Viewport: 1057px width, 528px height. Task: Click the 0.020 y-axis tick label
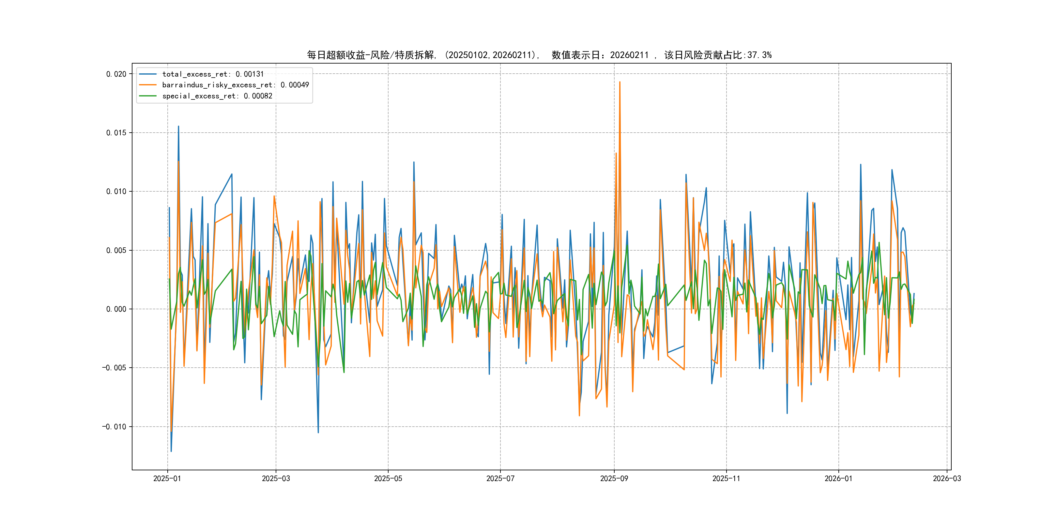116,74
